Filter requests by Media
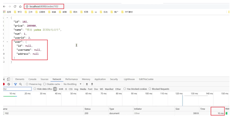This screenshot has width=234, height=126. (x=83, y=89)
